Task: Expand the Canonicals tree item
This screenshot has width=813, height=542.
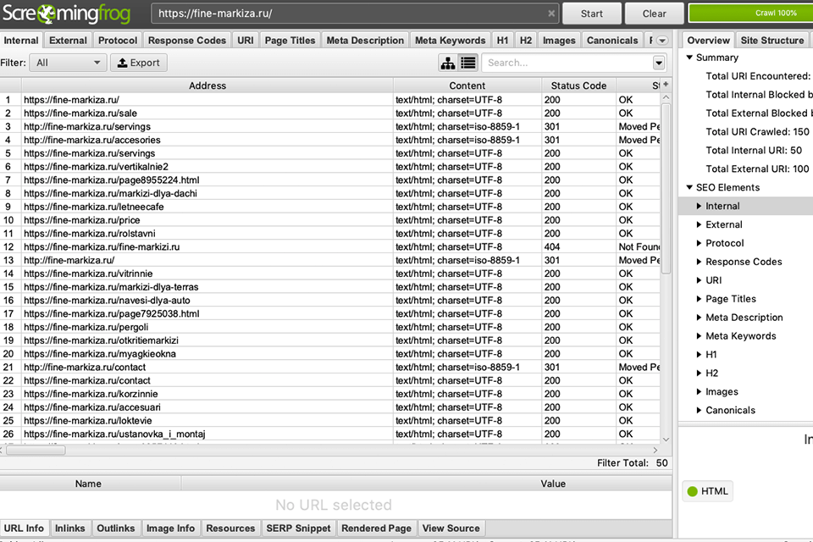Action: coord(699,410)
